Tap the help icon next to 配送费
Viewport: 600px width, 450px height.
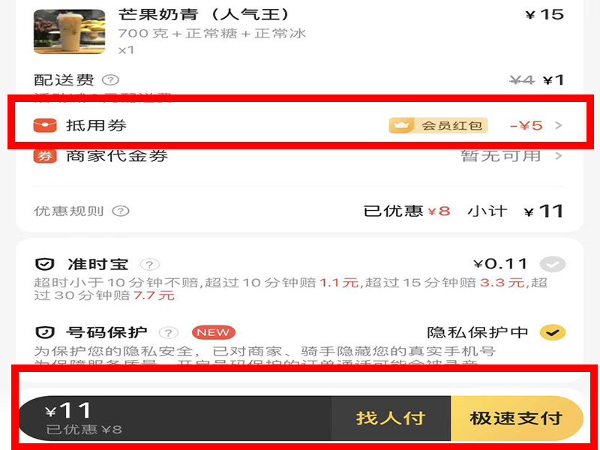click(110, 80)
